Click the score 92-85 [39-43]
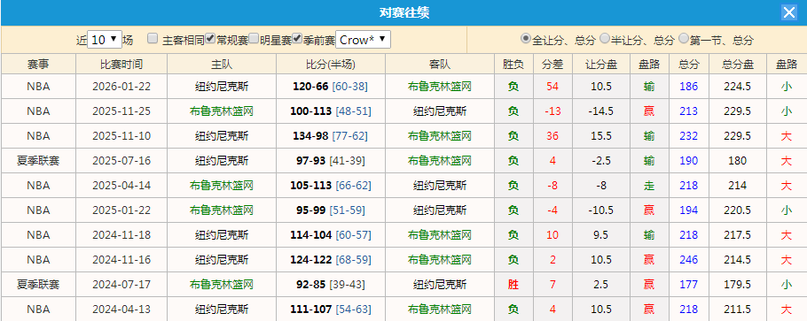 click(x=331, y=284)
